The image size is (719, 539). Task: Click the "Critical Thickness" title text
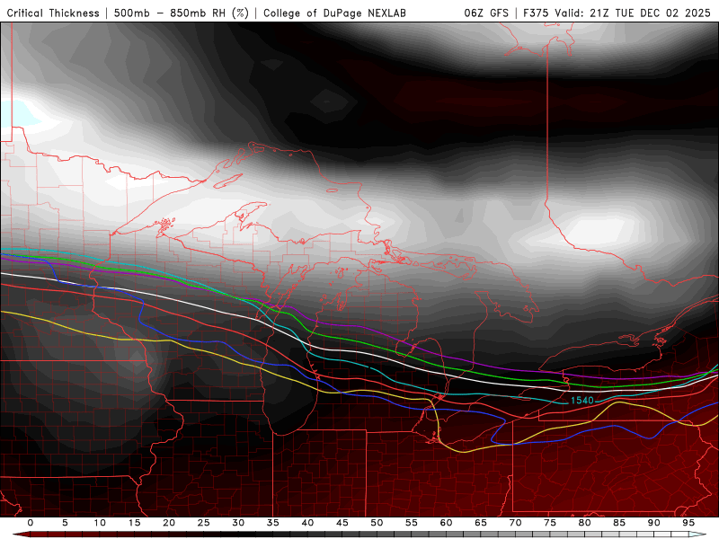click(53, 13)
